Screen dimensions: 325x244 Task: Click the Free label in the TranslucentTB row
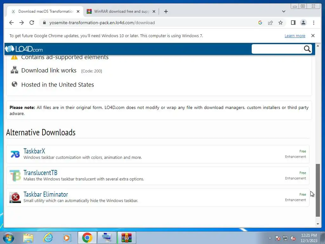[302, 173]
